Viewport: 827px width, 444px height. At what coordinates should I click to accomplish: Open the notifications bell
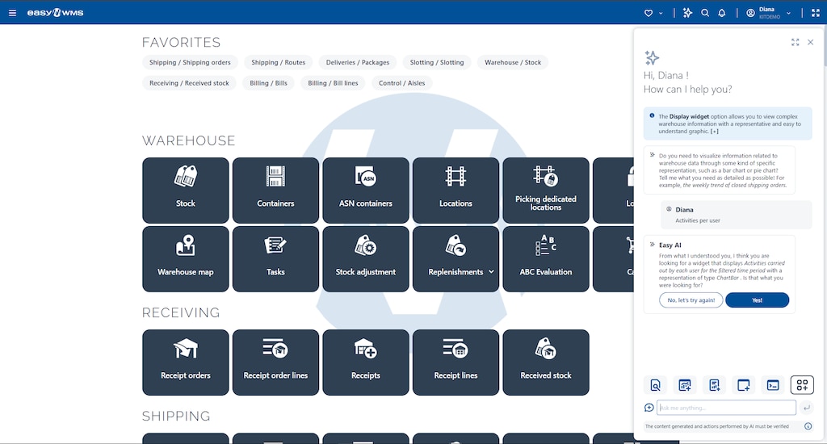(x=722, y=13)
